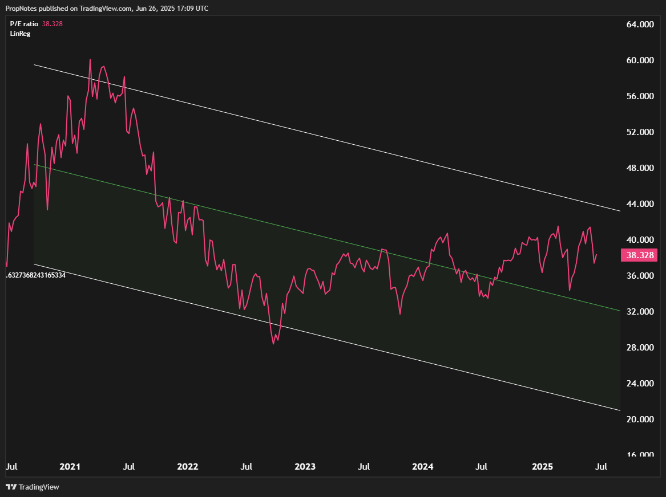Click the rightmost Jul label on the time axis
Screen dimensions: 666x497
600,466
